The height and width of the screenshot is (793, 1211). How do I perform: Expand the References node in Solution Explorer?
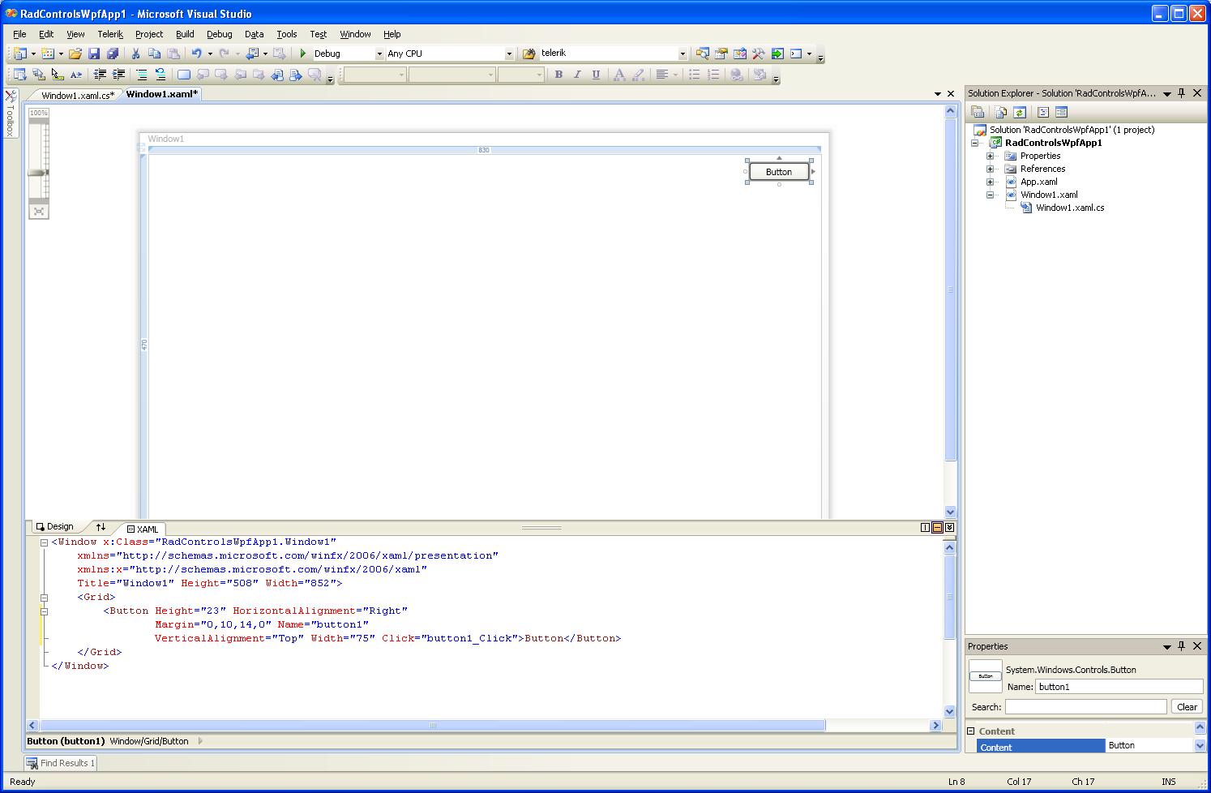[x=990, y=169]
